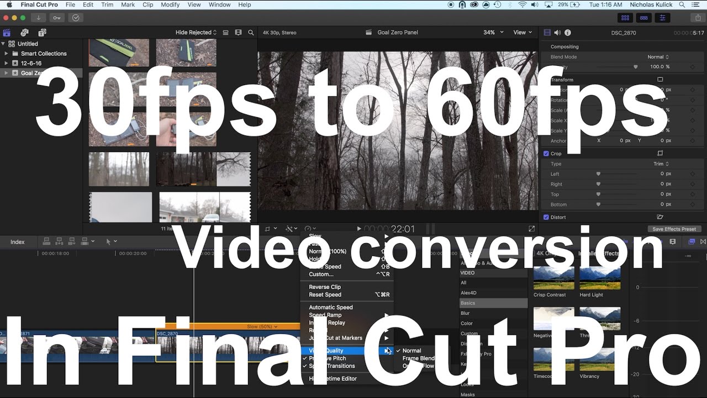Open the Modify menu
Image resolution: width=707 pixels, height=398 pixels.
(x=170, y=4)
